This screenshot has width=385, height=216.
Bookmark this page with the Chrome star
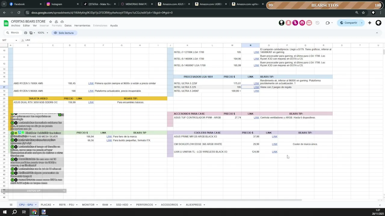tap(363, 13)
